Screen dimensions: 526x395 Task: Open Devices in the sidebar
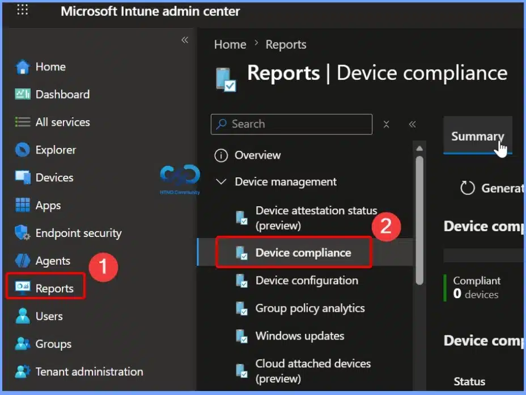coord(54,177)
